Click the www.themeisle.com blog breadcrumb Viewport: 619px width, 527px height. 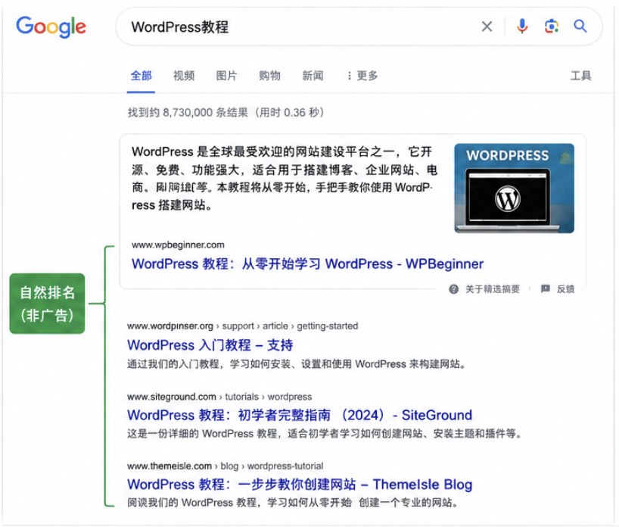pos(225,466)
